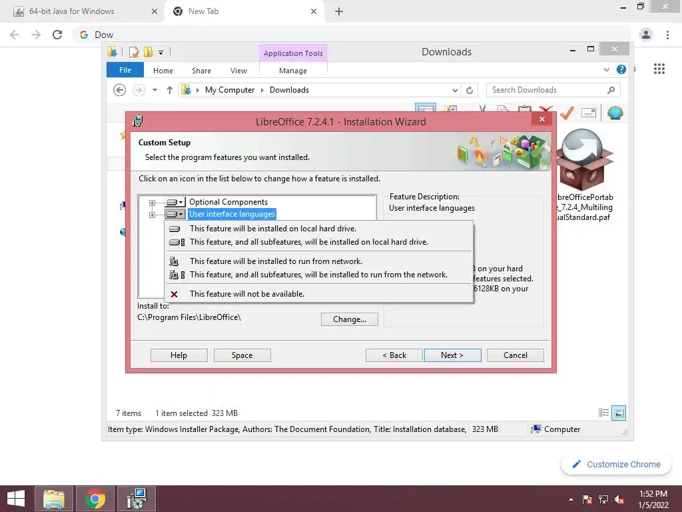Click the Downloads folder icon in quick access toolbar
The width and height of the screenshot is (682, 512).
pyautogui.click(x=112, y=52)
